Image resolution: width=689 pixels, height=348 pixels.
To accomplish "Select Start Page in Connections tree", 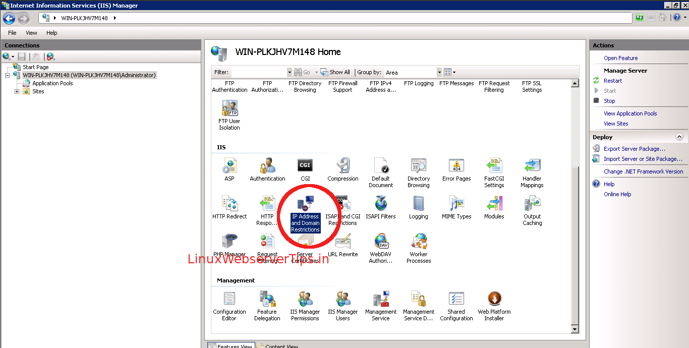I will [x=36, y=67].
